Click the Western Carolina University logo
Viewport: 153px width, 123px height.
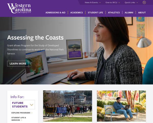coord(19,8)
